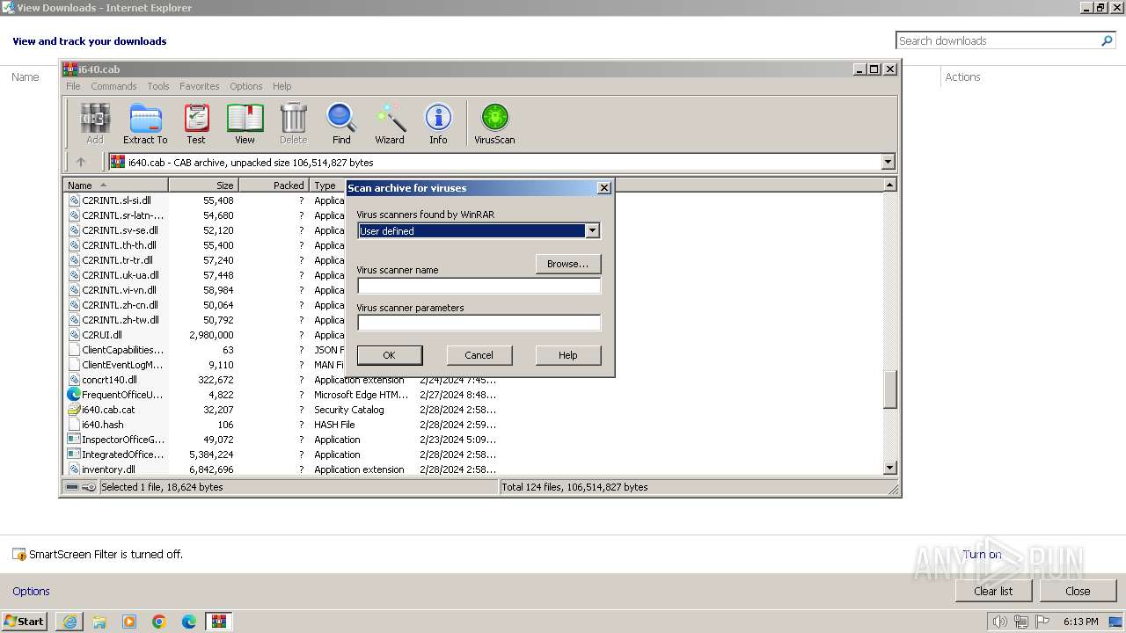The image size is (1126, 633).
Task: Click the Test archive icon
Action: (196, 123)
